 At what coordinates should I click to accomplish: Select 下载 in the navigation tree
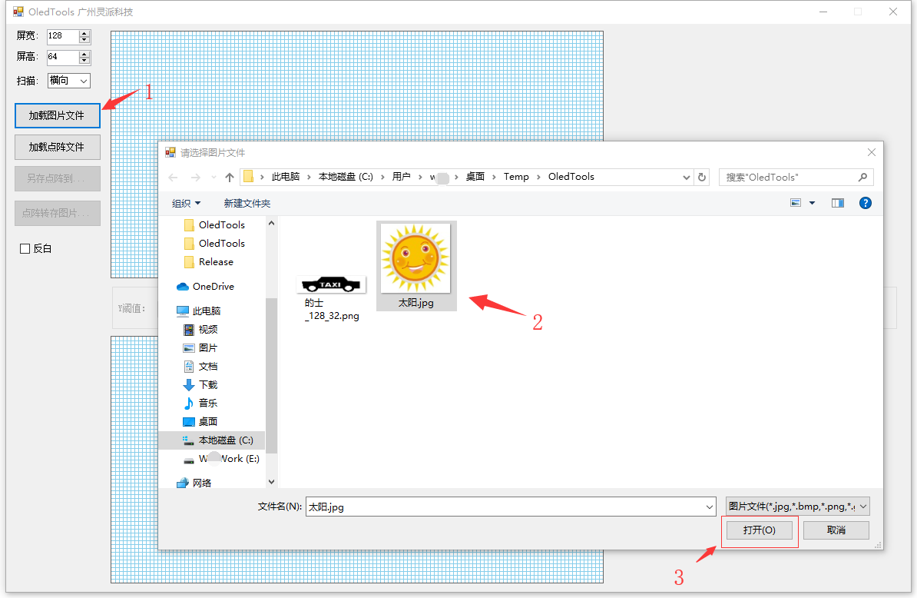pyautogui.click(x=200, y=385)
